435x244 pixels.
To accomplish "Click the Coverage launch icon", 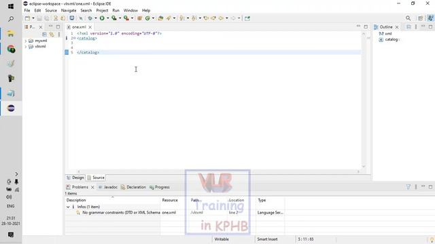I will tap(114, 18).
